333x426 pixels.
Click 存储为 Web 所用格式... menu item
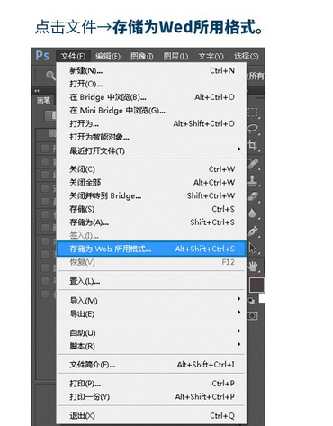(151, 249)
